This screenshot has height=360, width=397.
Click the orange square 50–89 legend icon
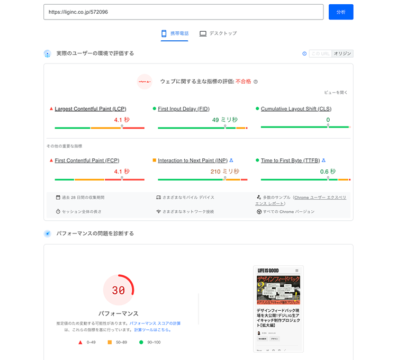coord(110,343)
